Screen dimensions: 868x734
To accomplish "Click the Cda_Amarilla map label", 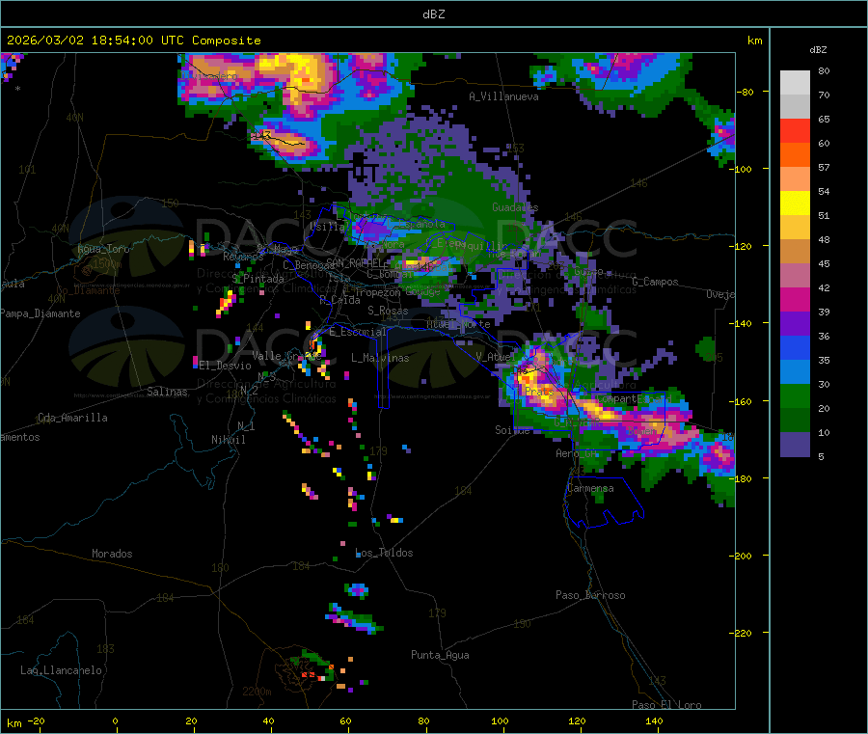I will click(x=72, y=418).
